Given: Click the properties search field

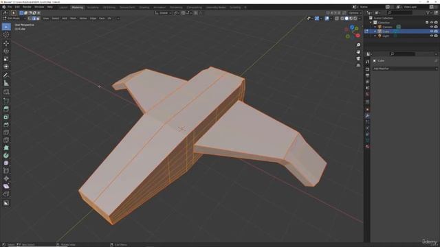Looking at the screenshot, I should [x=402, y=54].
